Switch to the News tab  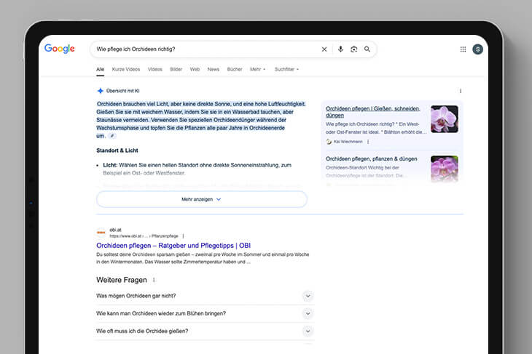tap(213, 69)
